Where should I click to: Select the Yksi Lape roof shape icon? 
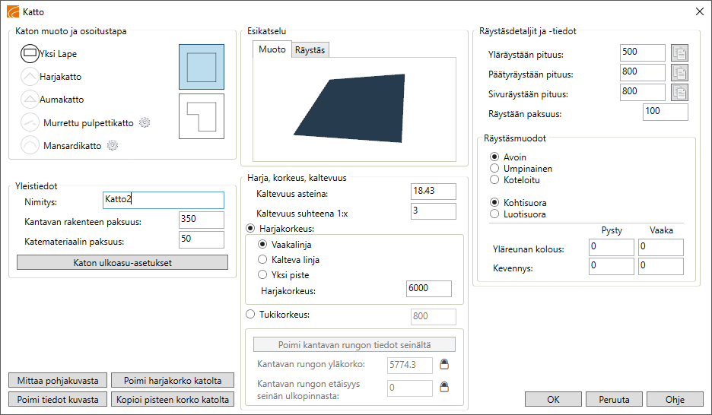[30, 54]
